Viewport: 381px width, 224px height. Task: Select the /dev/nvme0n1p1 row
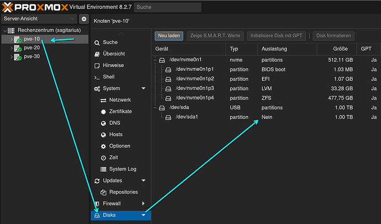tap(266, 69)
